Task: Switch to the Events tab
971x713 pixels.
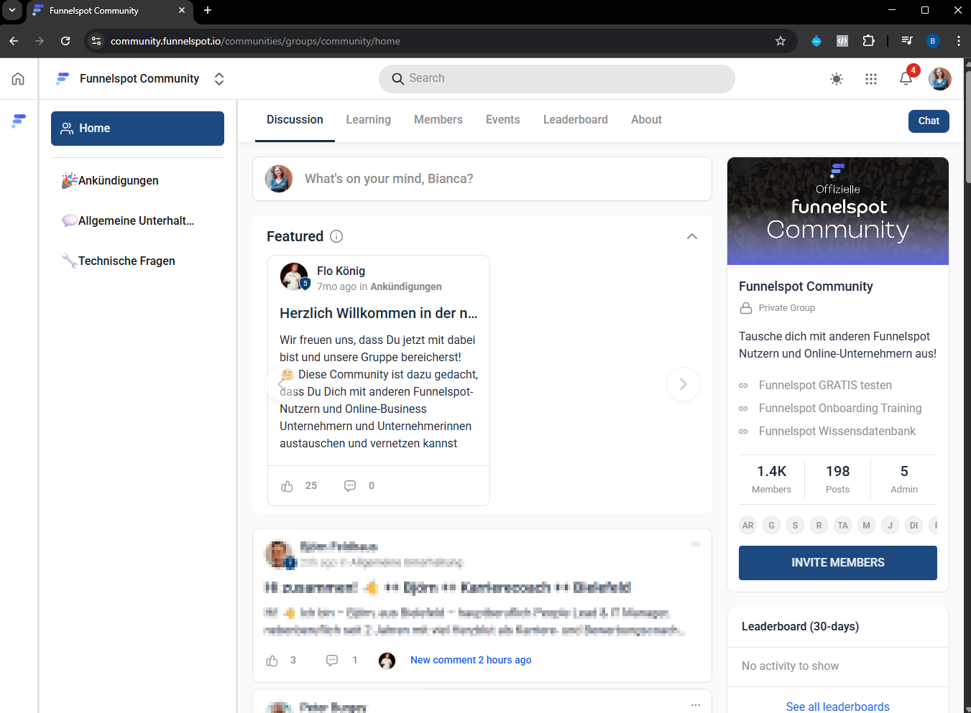Action: tap(503, 120)
